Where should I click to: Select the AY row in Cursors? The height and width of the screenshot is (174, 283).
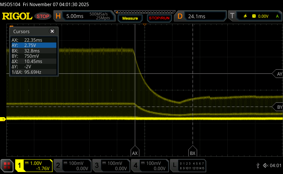[x=33, y=45]
